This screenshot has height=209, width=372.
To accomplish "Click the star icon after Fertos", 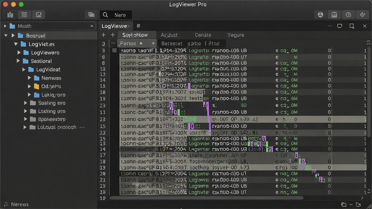I will pyautogui.click(x=141, y=44).
